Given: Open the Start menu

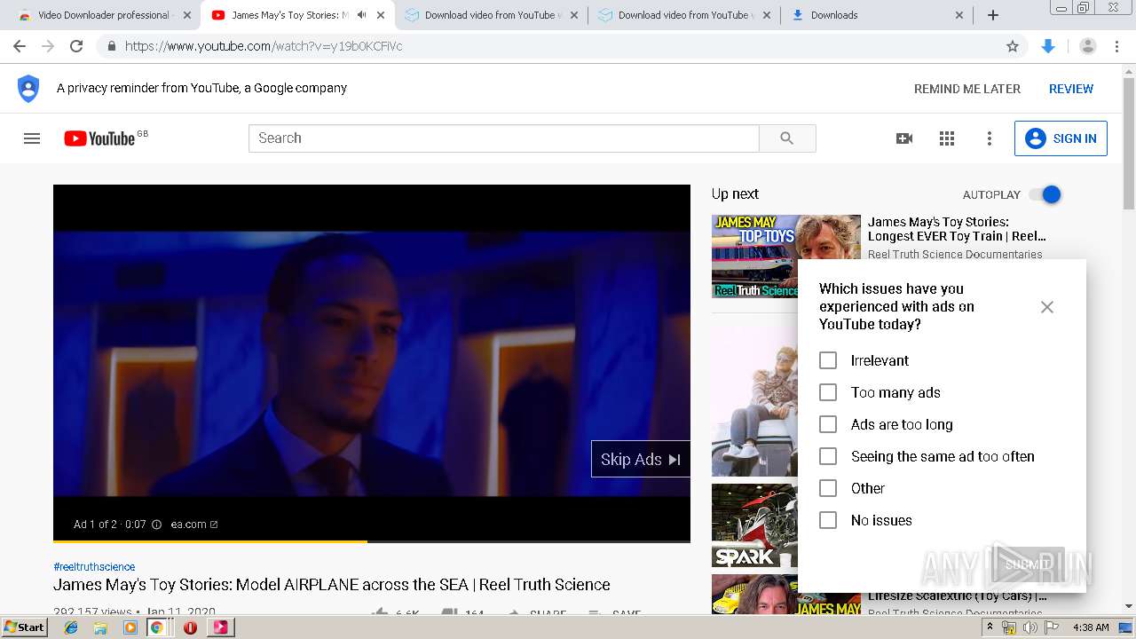Looking at the screenshot, I should point(24,627).
